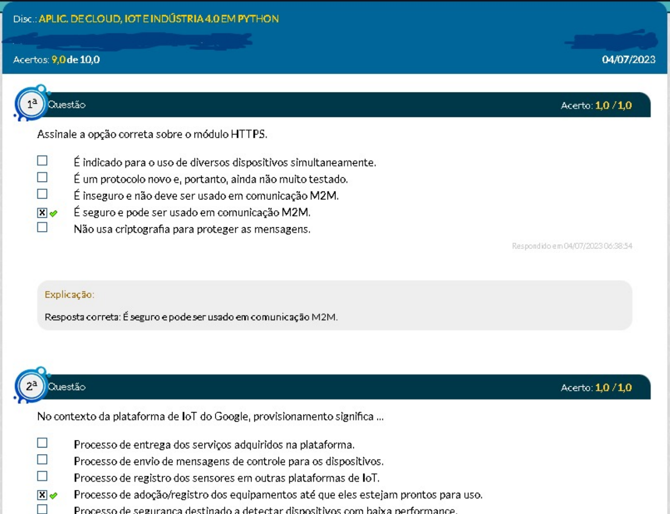The width and height of the screenshot is (670, 514).
Task: Click green checkmark beside the secure M2M answer
Action: click(54, 214)
